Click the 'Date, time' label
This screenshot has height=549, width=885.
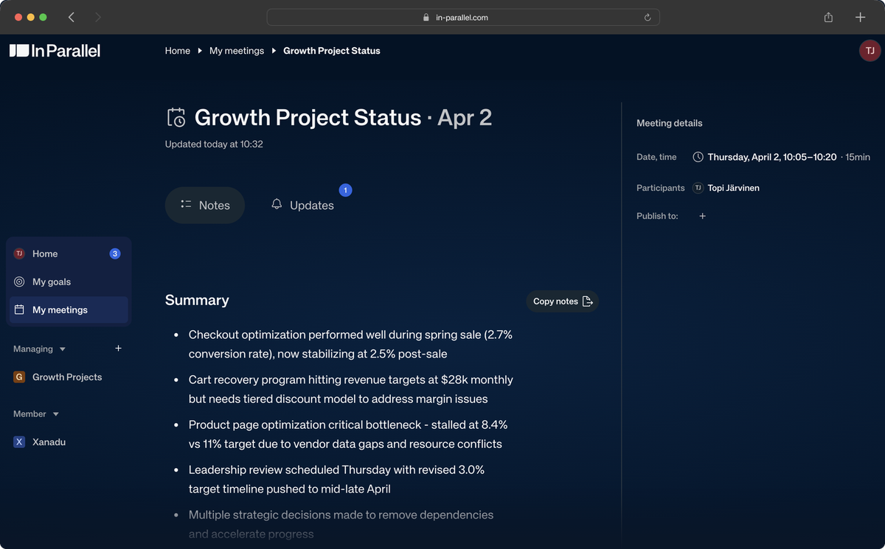click(656, 157)
